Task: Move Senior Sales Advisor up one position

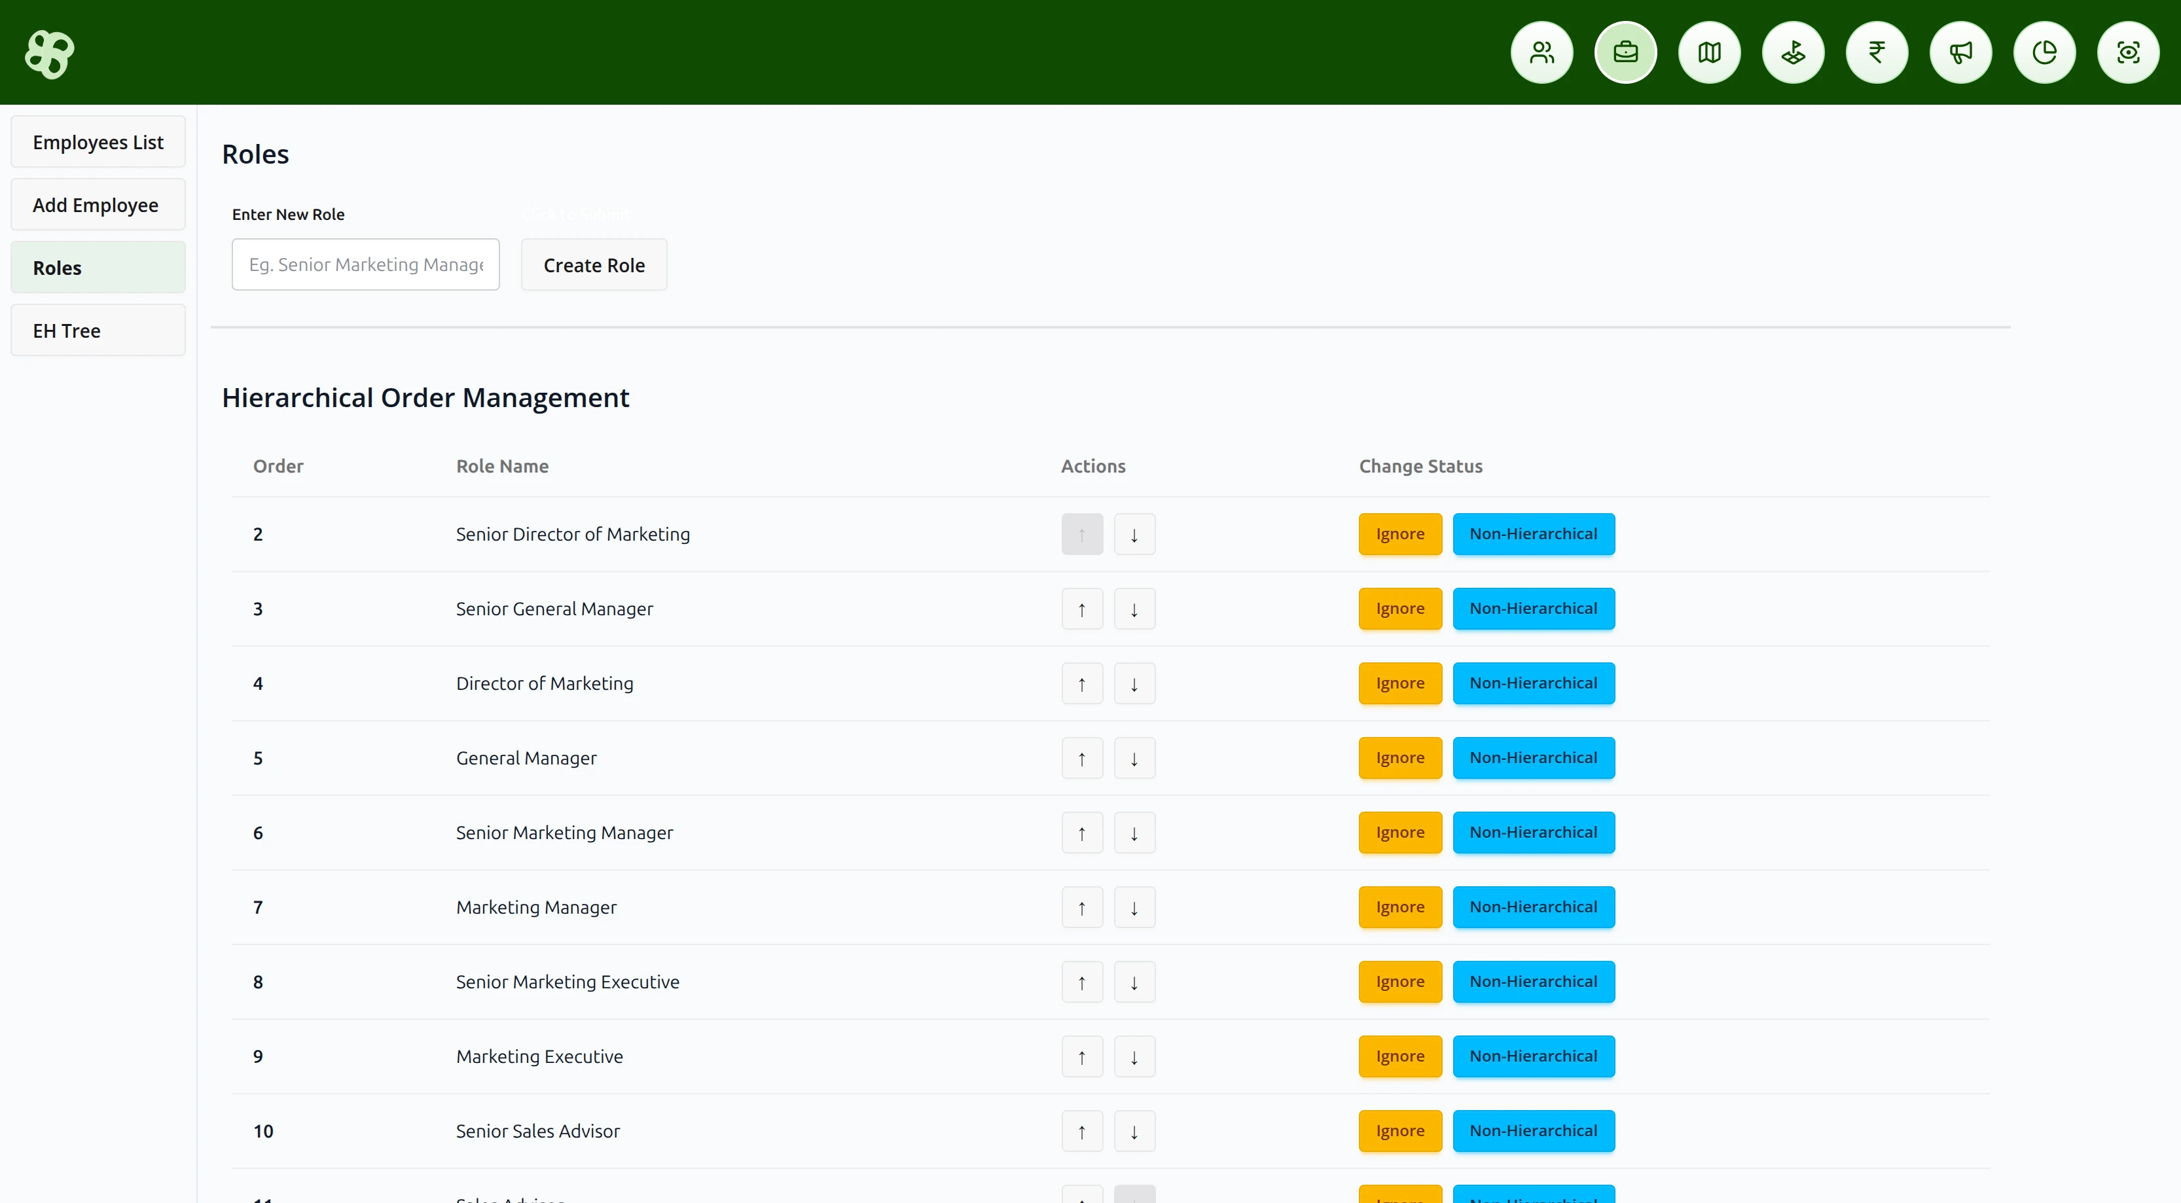Action: [1081, 1130]
